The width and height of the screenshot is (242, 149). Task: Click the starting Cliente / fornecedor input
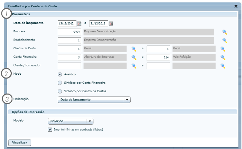pyautogui.click(x=69, y=66)
